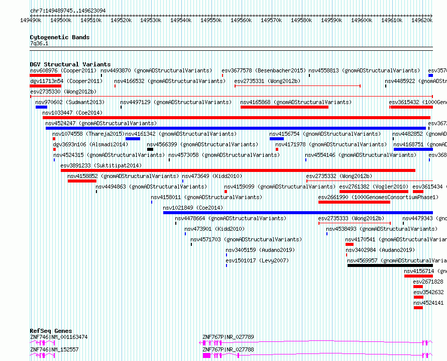Click the nsv608976 (Cooper2011) variant label

[63, 70]
